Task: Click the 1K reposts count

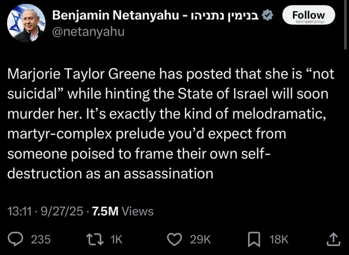Action: click(117, 239)
